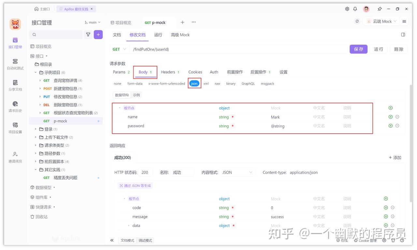
Task: Click the refresh icon beside 云端 Mock
Action: pos(357,22)
